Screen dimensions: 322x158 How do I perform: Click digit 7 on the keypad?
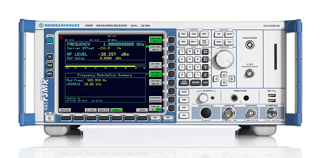click(182, 52)
